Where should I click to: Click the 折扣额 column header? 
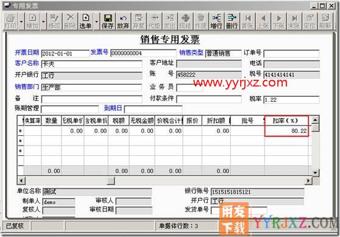point(216,121)
